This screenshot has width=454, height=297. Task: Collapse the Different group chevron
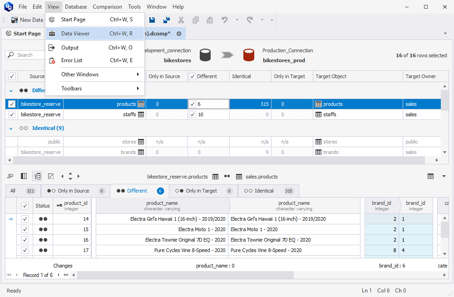(11, 91)
